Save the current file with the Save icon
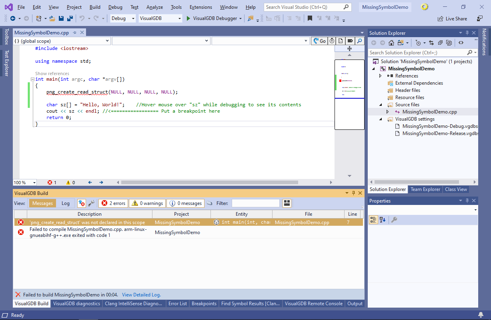Viewport: 491px width, 320px height. pos(61,18)
